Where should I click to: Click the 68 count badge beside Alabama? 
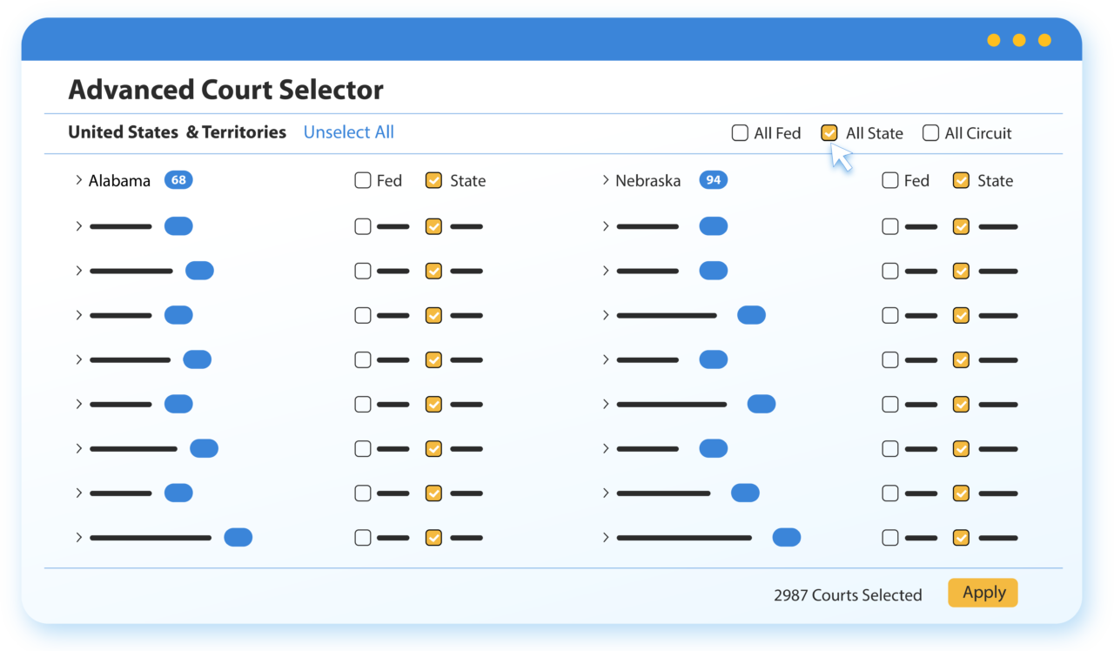(x=178, y=180)
